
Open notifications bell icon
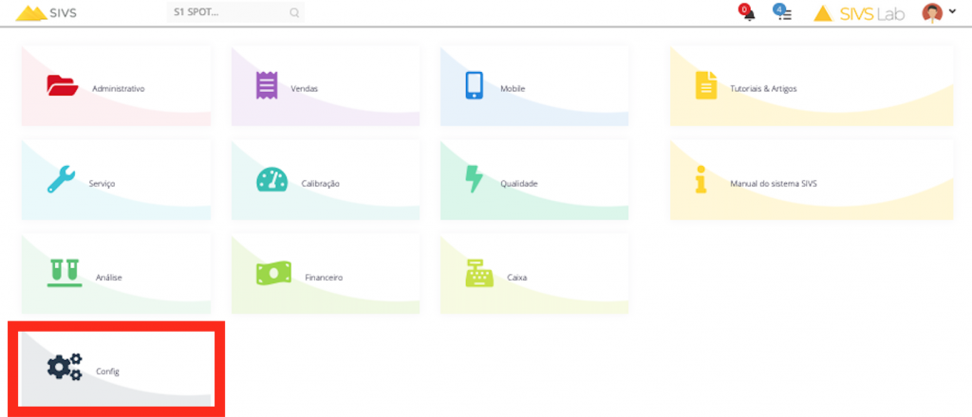point(749,13)
